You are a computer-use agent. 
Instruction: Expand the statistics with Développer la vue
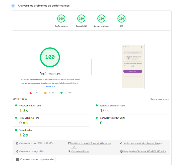(159, 99)
